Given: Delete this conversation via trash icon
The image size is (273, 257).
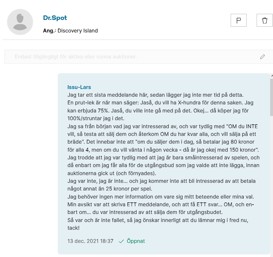Looking at the screenshot, I should 265,20.
